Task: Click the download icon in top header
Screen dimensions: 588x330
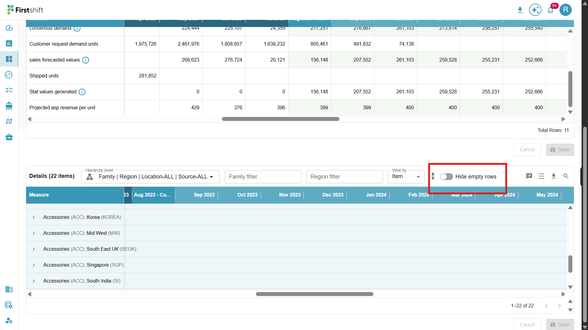Action: click(520, 10)
